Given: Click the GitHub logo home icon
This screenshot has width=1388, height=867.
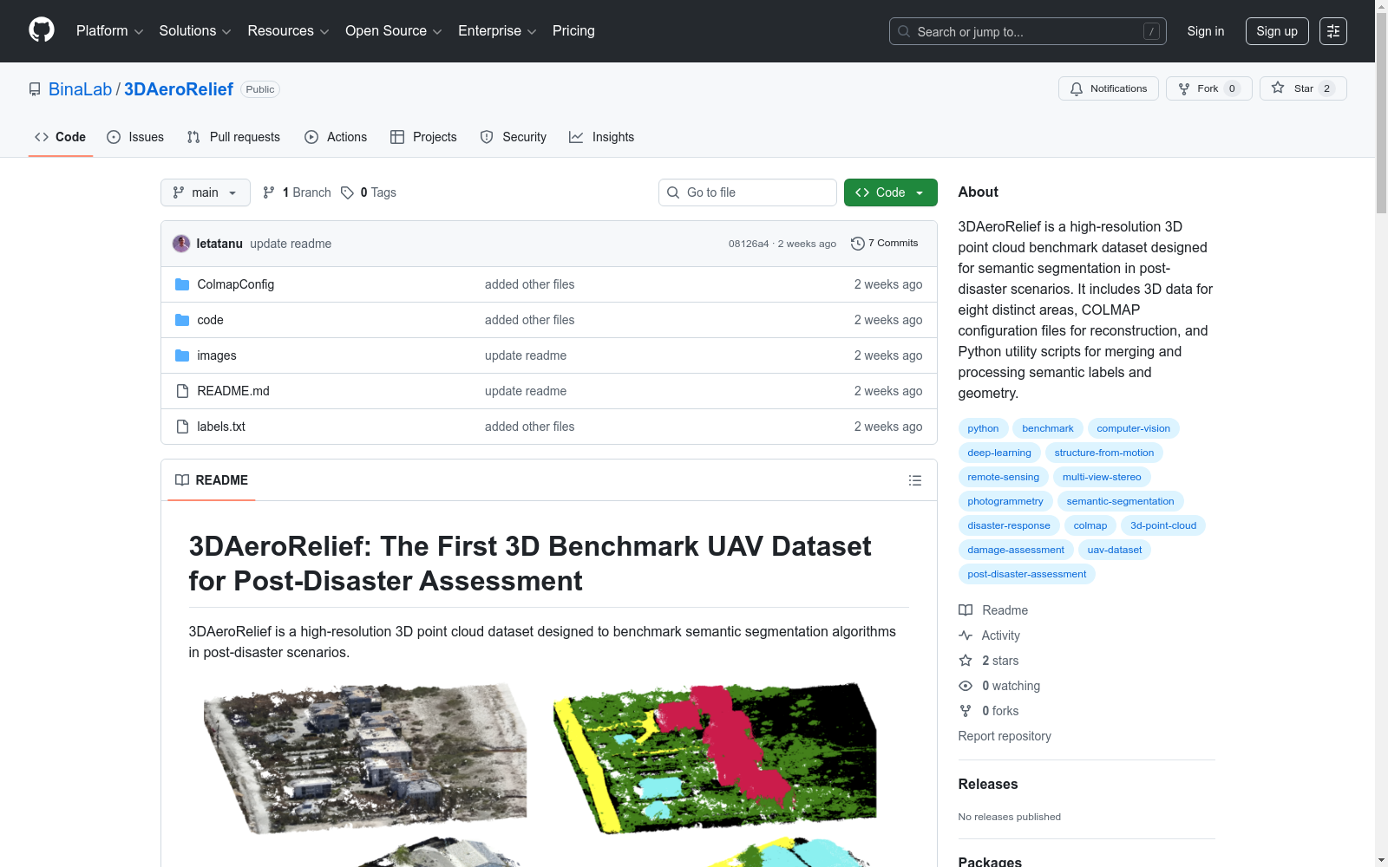Looking at the screenshot, I should pyautogui.click(x=42, y=30).
